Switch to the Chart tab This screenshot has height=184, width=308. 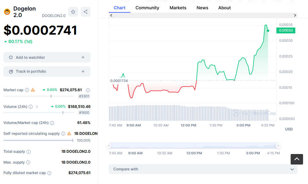coord(119,8)
